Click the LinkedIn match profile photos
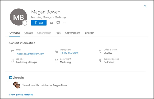 17,85
